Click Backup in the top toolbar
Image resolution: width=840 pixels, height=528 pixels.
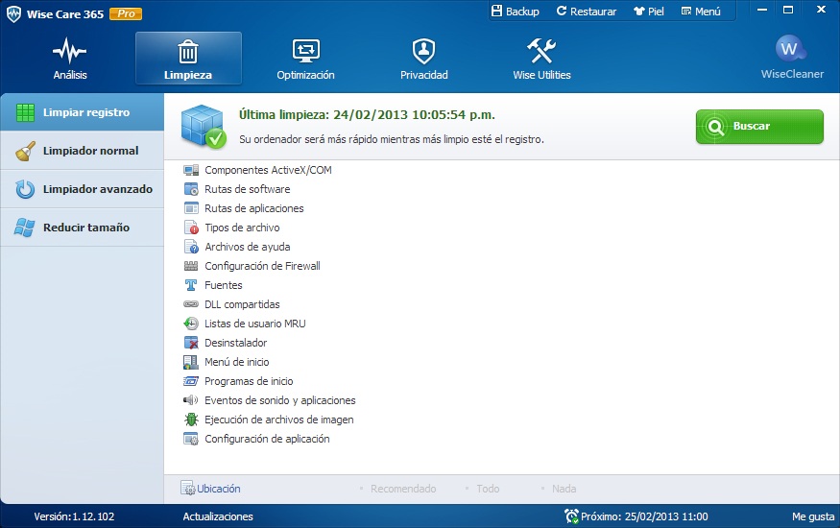(516, 12)
